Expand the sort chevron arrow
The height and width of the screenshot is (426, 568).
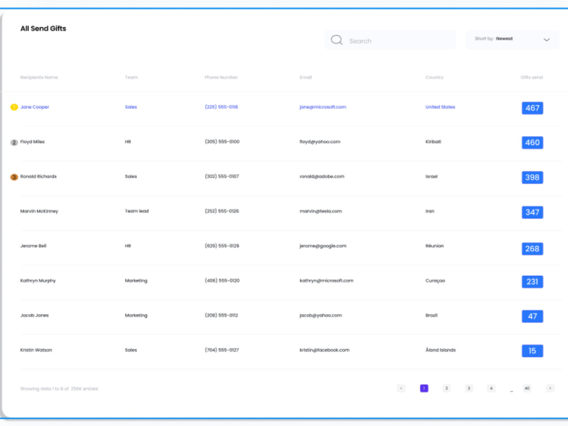pos(546,40)
